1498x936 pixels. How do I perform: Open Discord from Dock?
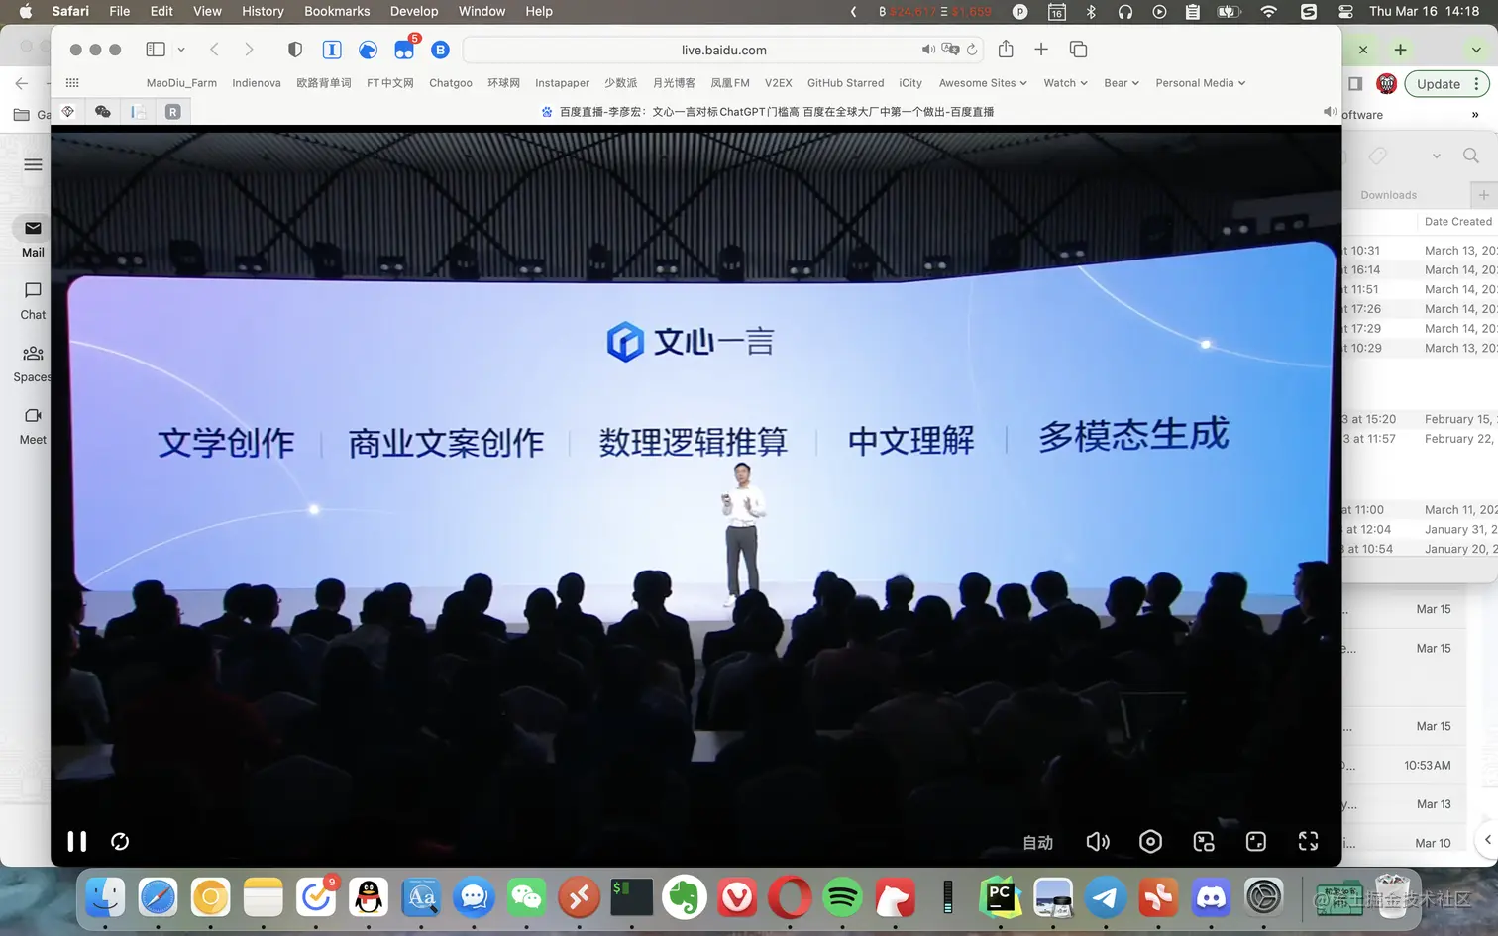pyautogui.click(x=1211, y=898)
